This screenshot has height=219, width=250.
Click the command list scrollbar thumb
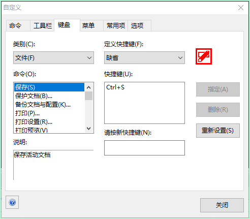(89, 96)
